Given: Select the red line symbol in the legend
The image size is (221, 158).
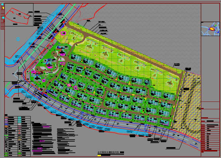Looking at the screenshot, I should pyautogui.click(x=6, y=117).
